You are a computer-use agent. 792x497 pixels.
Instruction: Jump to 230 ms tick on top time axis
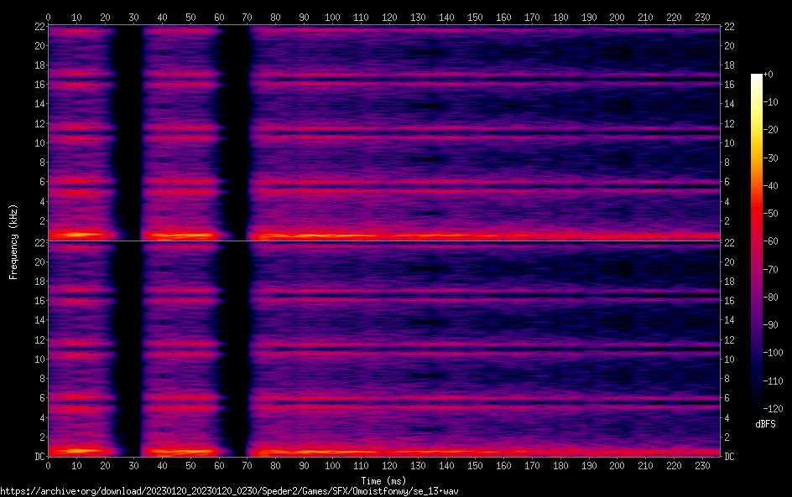tap(703, 17)
